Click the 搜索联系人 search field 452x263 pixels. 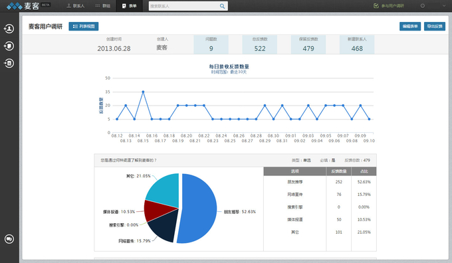(184, 6)
